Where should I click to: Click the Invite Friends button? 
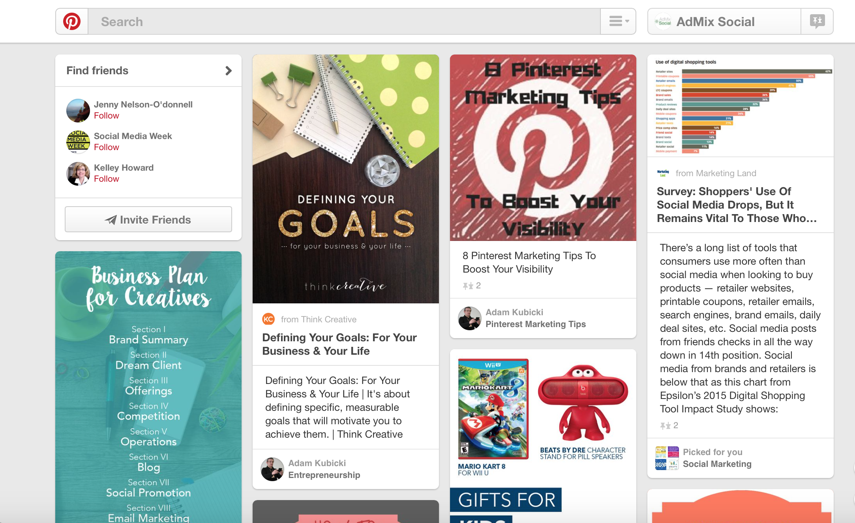(x=148, y=219)
